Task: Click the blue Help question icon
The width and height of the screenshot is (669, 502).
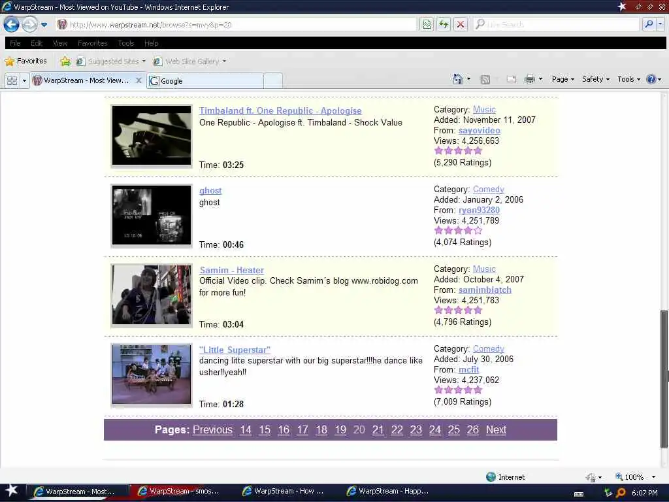Action: click(x=651, y=79)
